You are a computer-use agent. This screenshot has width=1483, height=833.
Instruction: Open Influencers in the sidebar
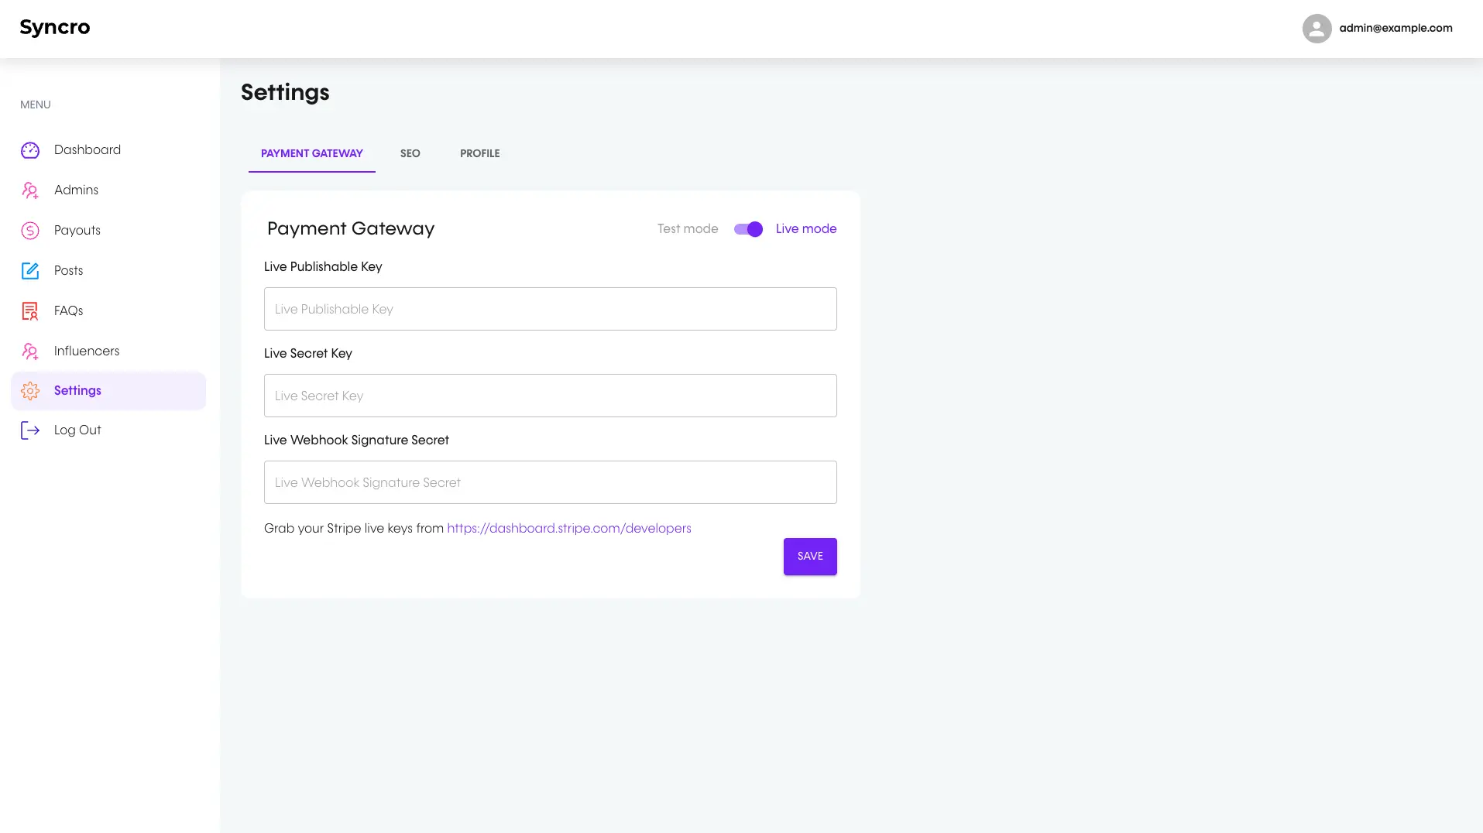click(108, 351)
